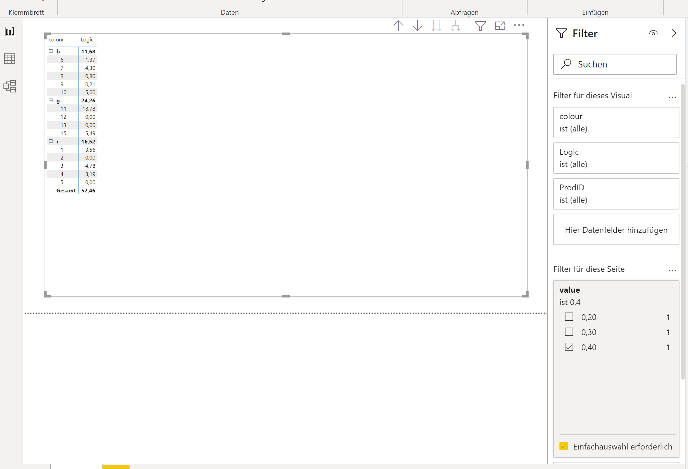This screenshot has height=469, width=688.
Task: Click the Filter pane vertical scrollbar
Action: [683, 231]
